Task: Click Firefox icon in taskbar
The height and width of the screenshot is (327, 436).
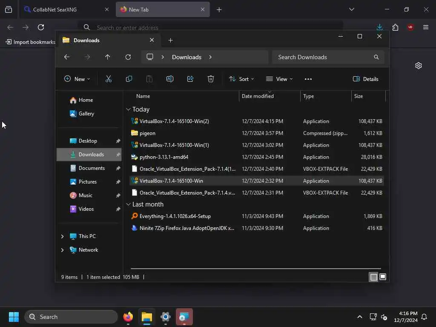Action: [x=128, y=317]
